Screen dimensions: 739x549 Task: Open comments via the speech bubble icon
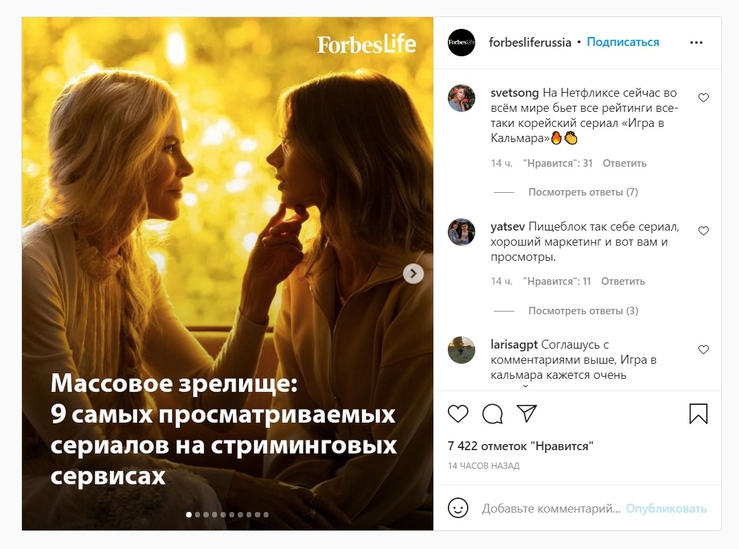pos(492,414)
